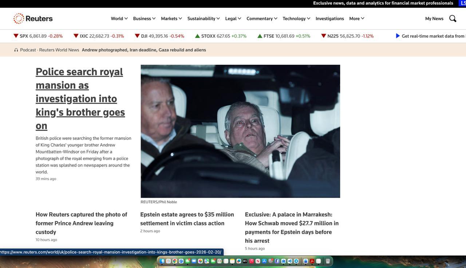Screen dimensions: 466x268
Task: Open the 'Police search royal mansion' headline
Action: [80, 98]
